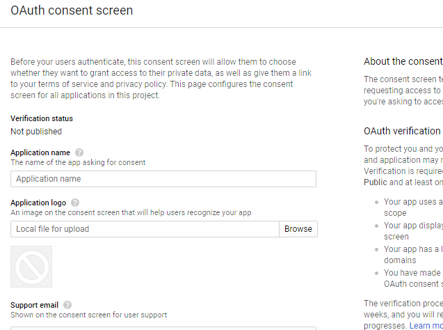Click help icon beside Application logo

click(x=76, y=203)
